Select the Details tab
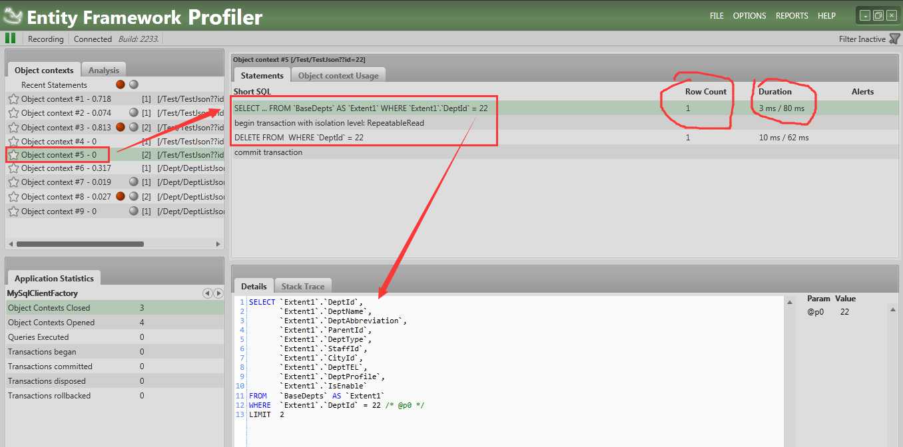The image size is (903, 447). pos(254,286)
